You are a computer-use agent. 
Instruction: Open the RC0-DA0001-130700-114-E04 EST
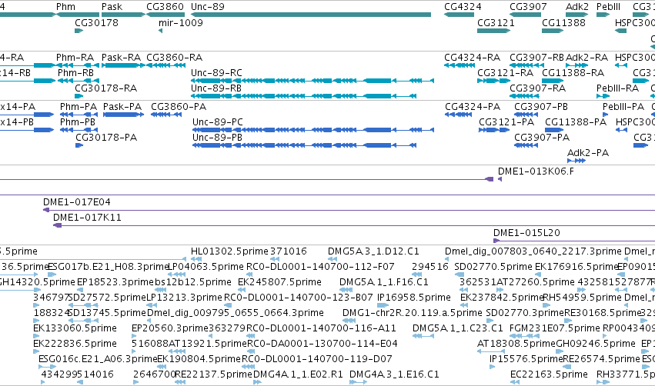click(251, 351)
